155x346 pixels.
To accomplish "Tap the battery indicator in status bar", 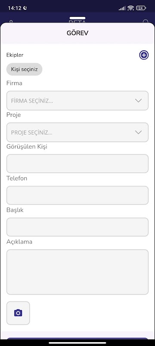I will [x=141, y=8].
